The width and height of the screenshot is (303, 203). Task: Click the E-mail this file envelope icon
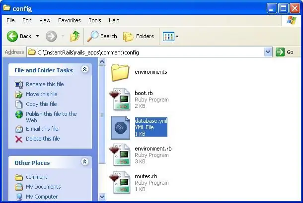(19, 129)
